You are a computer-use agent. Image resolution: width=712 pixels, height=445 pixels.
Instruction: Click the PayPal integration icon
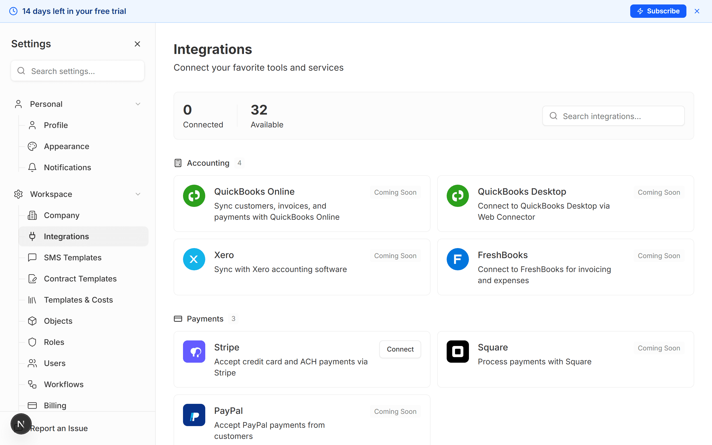click(x=194, y=415)
